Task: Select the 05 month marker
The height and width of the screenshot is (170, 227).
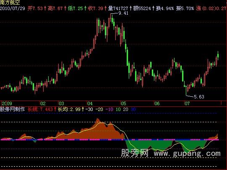Action: click(x=123, y=103)
